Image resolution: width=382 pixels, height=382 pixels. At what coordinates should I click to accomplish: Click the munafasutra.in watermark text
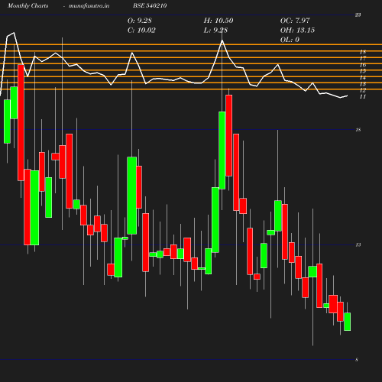pos(89,5)
